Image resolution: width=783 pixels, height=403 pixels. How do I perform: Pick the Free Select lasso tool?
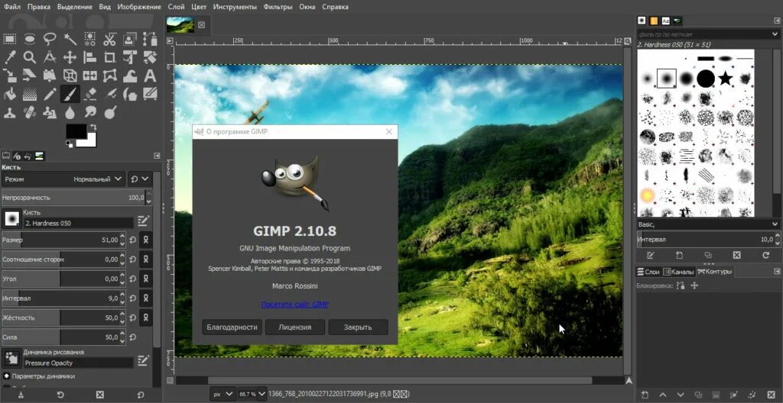click(50, 39)
